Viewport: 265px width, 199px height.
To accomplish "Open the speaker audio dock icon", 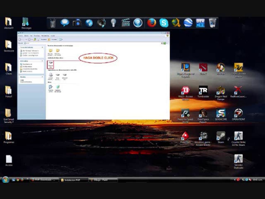I will [x=101, y=23].
